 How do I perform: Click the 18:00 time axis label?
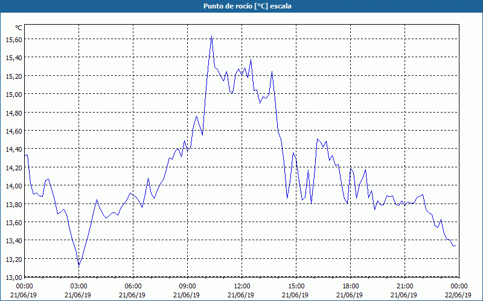point(351,287)
